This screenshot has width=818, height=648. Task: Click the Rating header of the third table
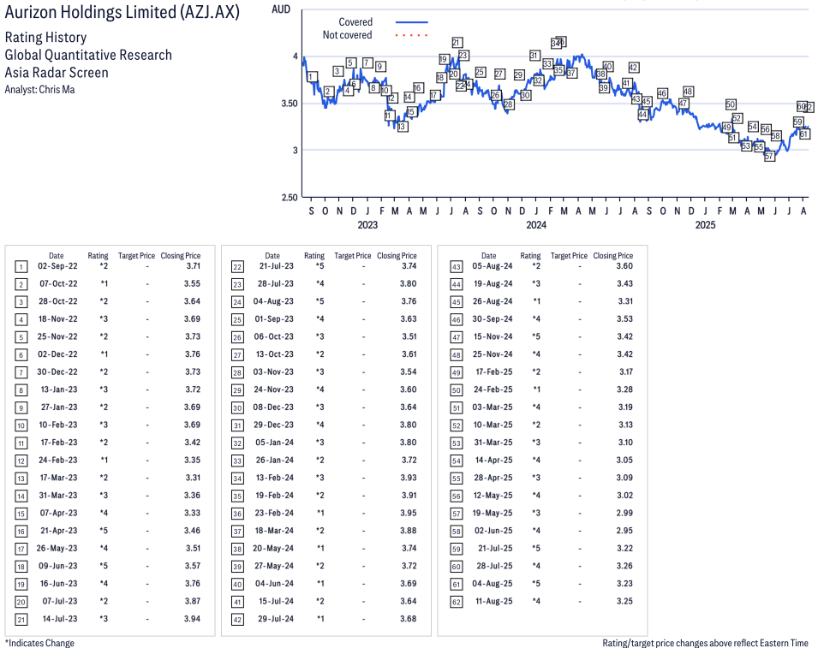coord(530,255)
